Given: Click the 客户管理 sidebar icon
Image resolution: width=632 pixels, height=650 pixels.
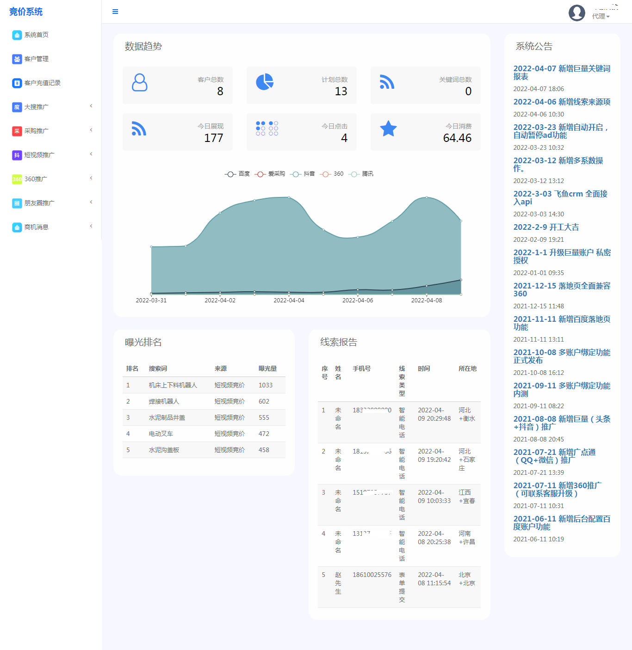Looking at the screenshot, I should pos(17,59).
